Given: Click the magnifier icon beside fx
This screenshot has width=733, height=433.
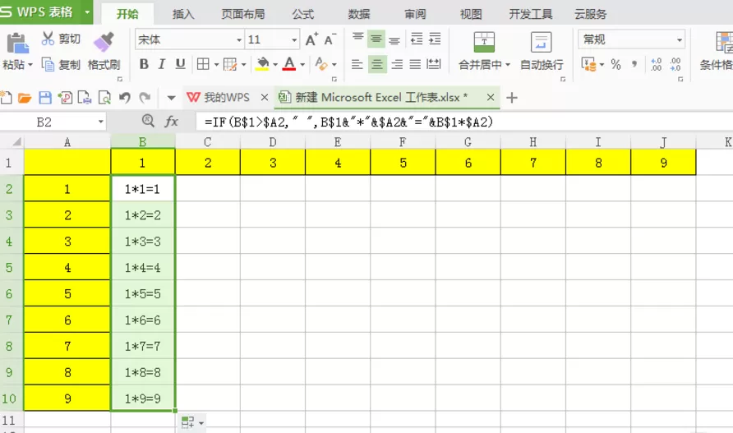Looking at the screenshot, I should tap(148, 121).
